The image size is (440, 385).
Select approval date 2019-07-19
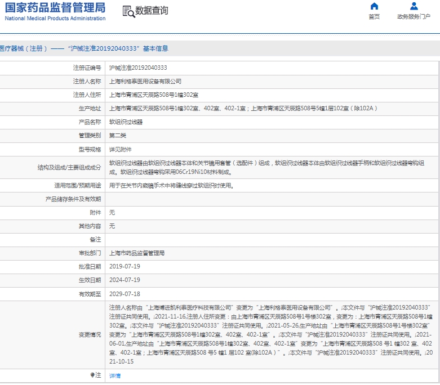pos(125,266)
